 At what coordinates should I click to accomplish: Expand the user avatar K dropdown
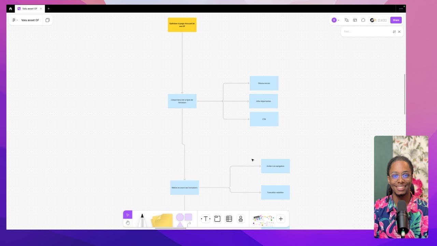point(336,20)
